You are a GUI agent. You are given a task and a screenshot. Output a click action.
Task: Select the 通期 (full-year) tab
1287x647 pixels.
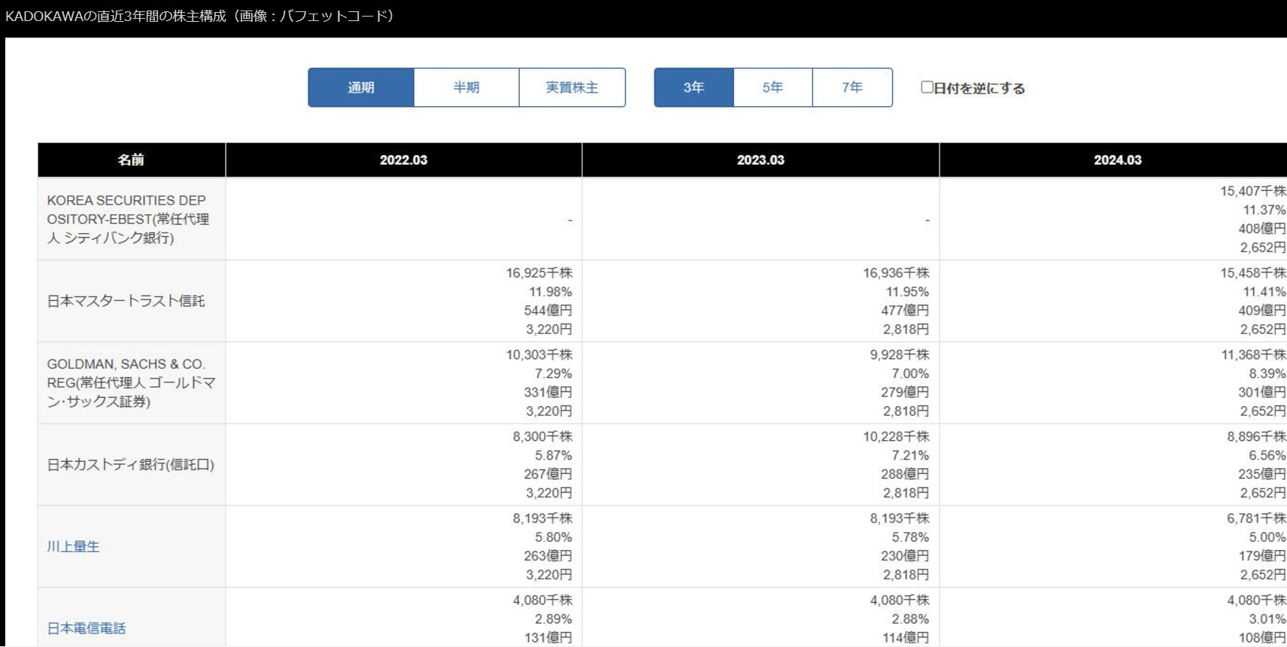click(x=361, y=87)
